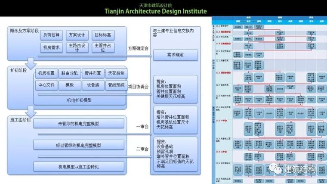This screenshot has height=184, width=327.
Task: Select the 经过管综的机电完整模型 bar
Action: tap(79, 145)
